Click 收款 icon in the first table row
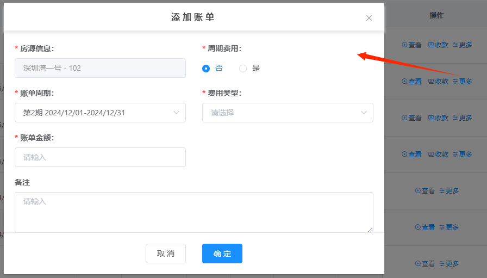The height and width of the screenshot is (278, 487). [x=438, y=45]
